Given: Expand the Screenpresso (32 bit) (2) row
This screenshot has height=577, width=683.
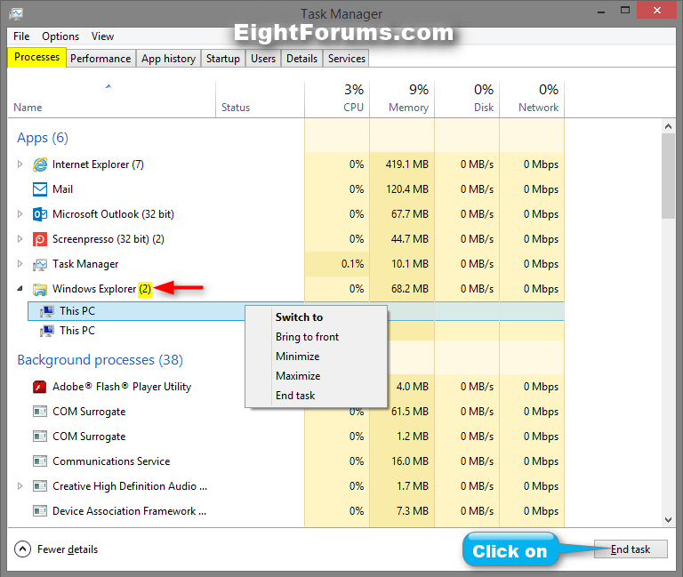Looking at the screenshot, I should pos(20,238).
